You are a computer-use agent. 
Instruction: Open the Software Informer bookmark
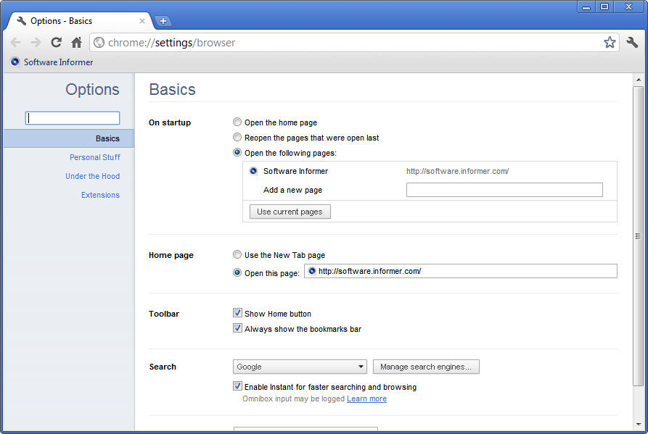click(x=52, y=62)
